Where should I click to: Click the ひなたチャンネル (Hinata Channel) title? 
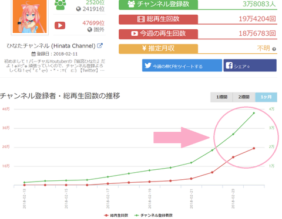[x=51, y=46]
